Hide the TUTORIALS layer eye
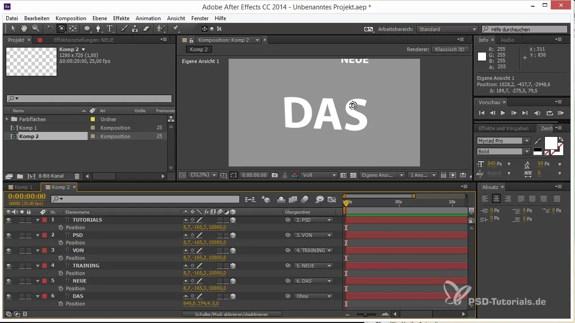 [x=9, y=220]
